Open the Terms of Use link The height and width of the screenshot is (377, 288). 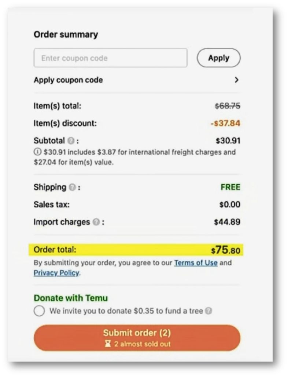click(x=196, y=263)
